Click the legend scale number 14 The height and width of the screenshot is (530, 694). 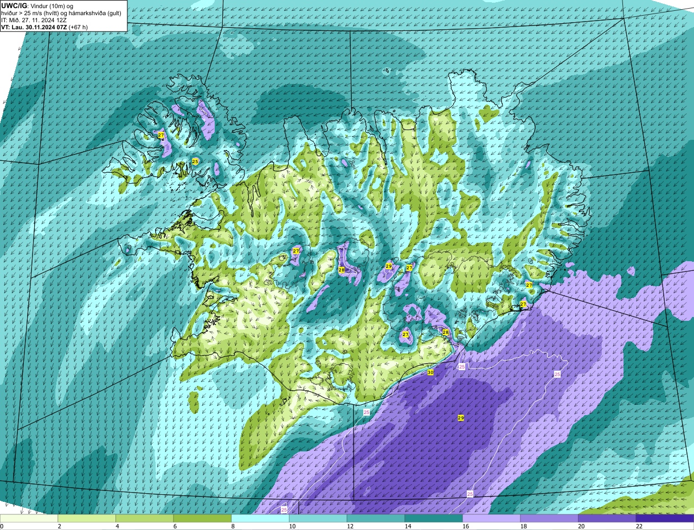(408, 526)
